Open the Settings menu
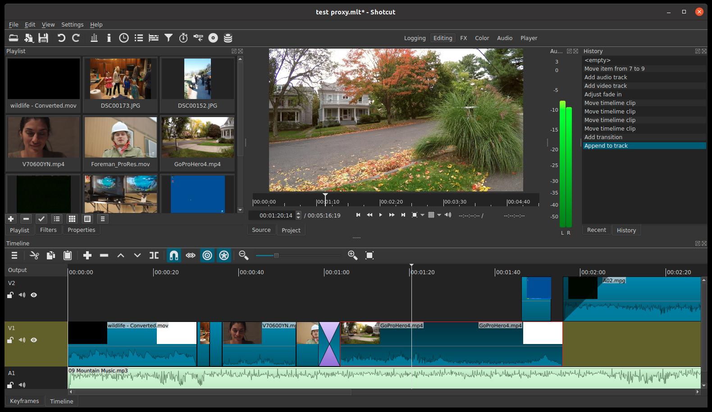712x412 pixels. click(x=72, y=24)
